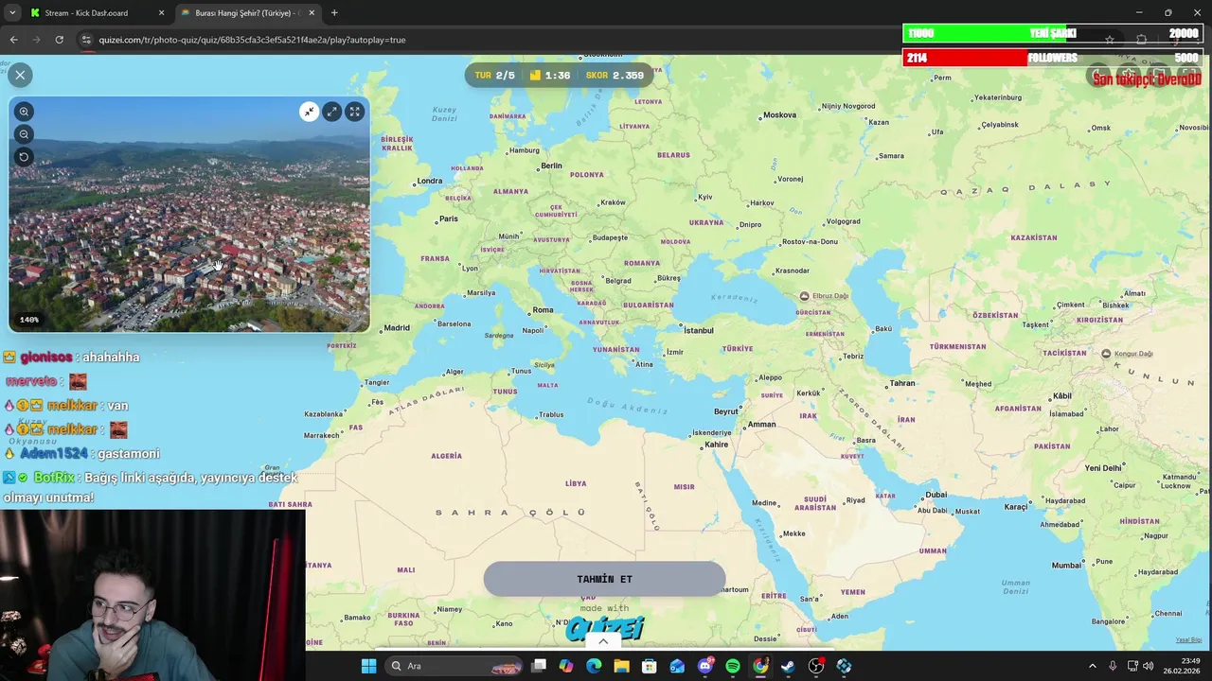Image resolution: width=1212 pixels, height=681 pixels.
Task: Open the tab search dropdown
Action: click(12, 13)
